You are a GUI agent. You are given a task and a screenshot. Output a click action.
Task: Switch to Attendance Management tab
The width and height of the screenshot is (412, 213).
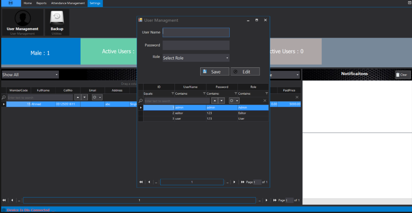tap(68, 3)
